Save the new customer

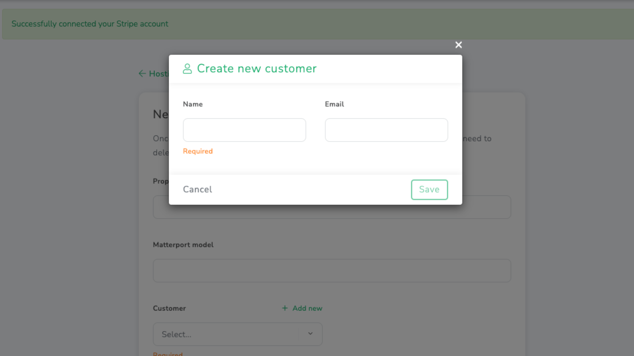429,190
